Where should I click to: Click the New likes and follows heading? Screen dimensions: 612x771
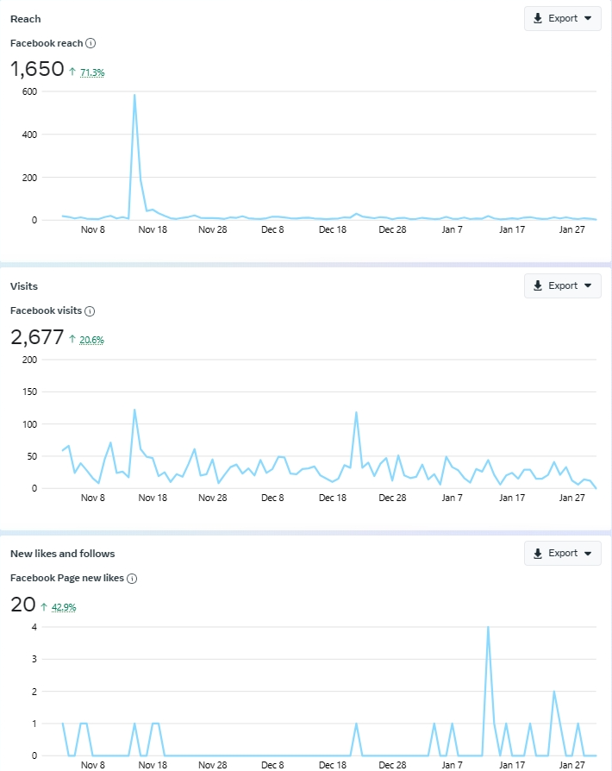[62, 553]
